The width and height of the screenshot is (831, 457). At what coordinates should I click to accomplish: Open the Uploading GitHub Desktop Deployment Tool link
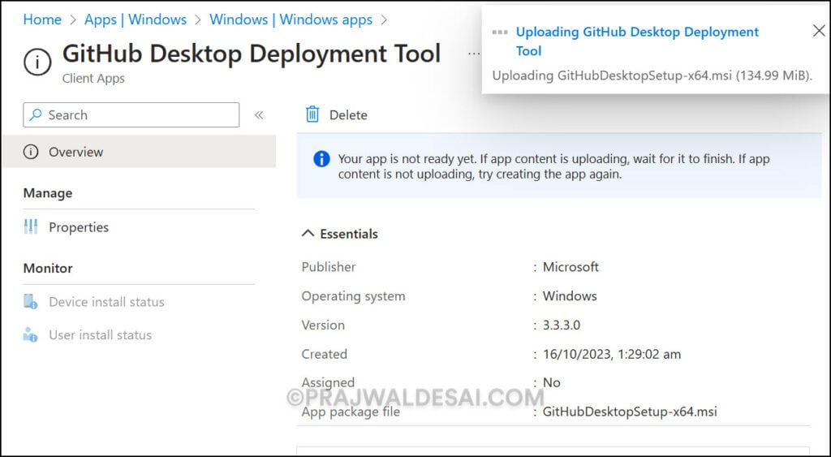[637, 41]
